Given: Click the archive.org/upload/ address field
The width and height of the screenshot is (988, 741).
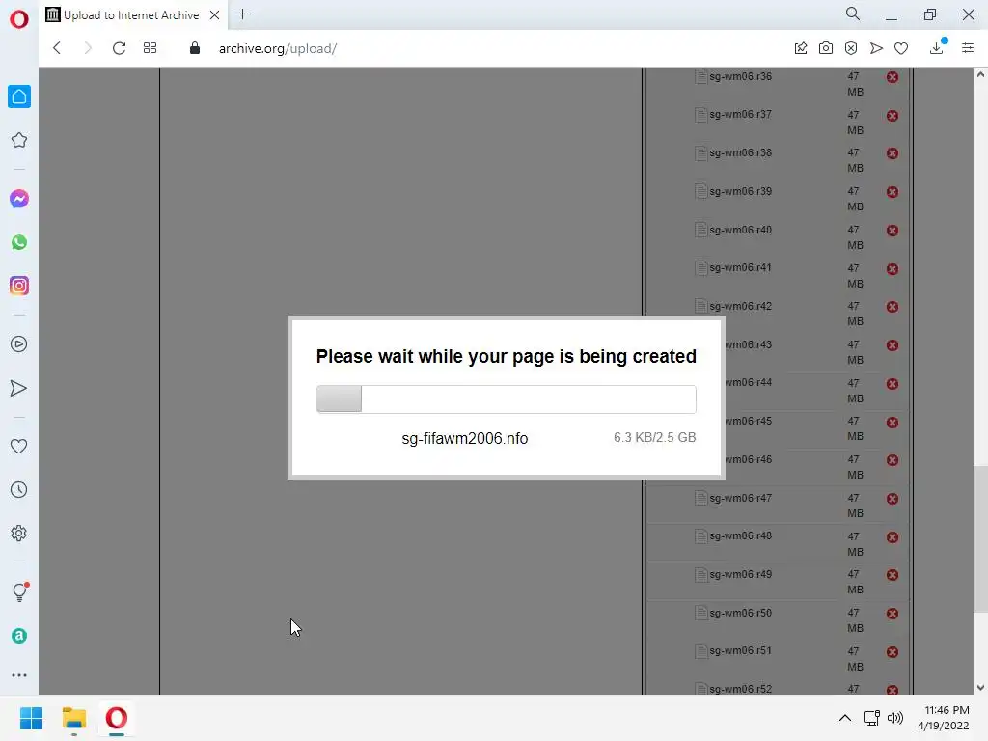Looking at the screenshot, I should coord(278,48).
